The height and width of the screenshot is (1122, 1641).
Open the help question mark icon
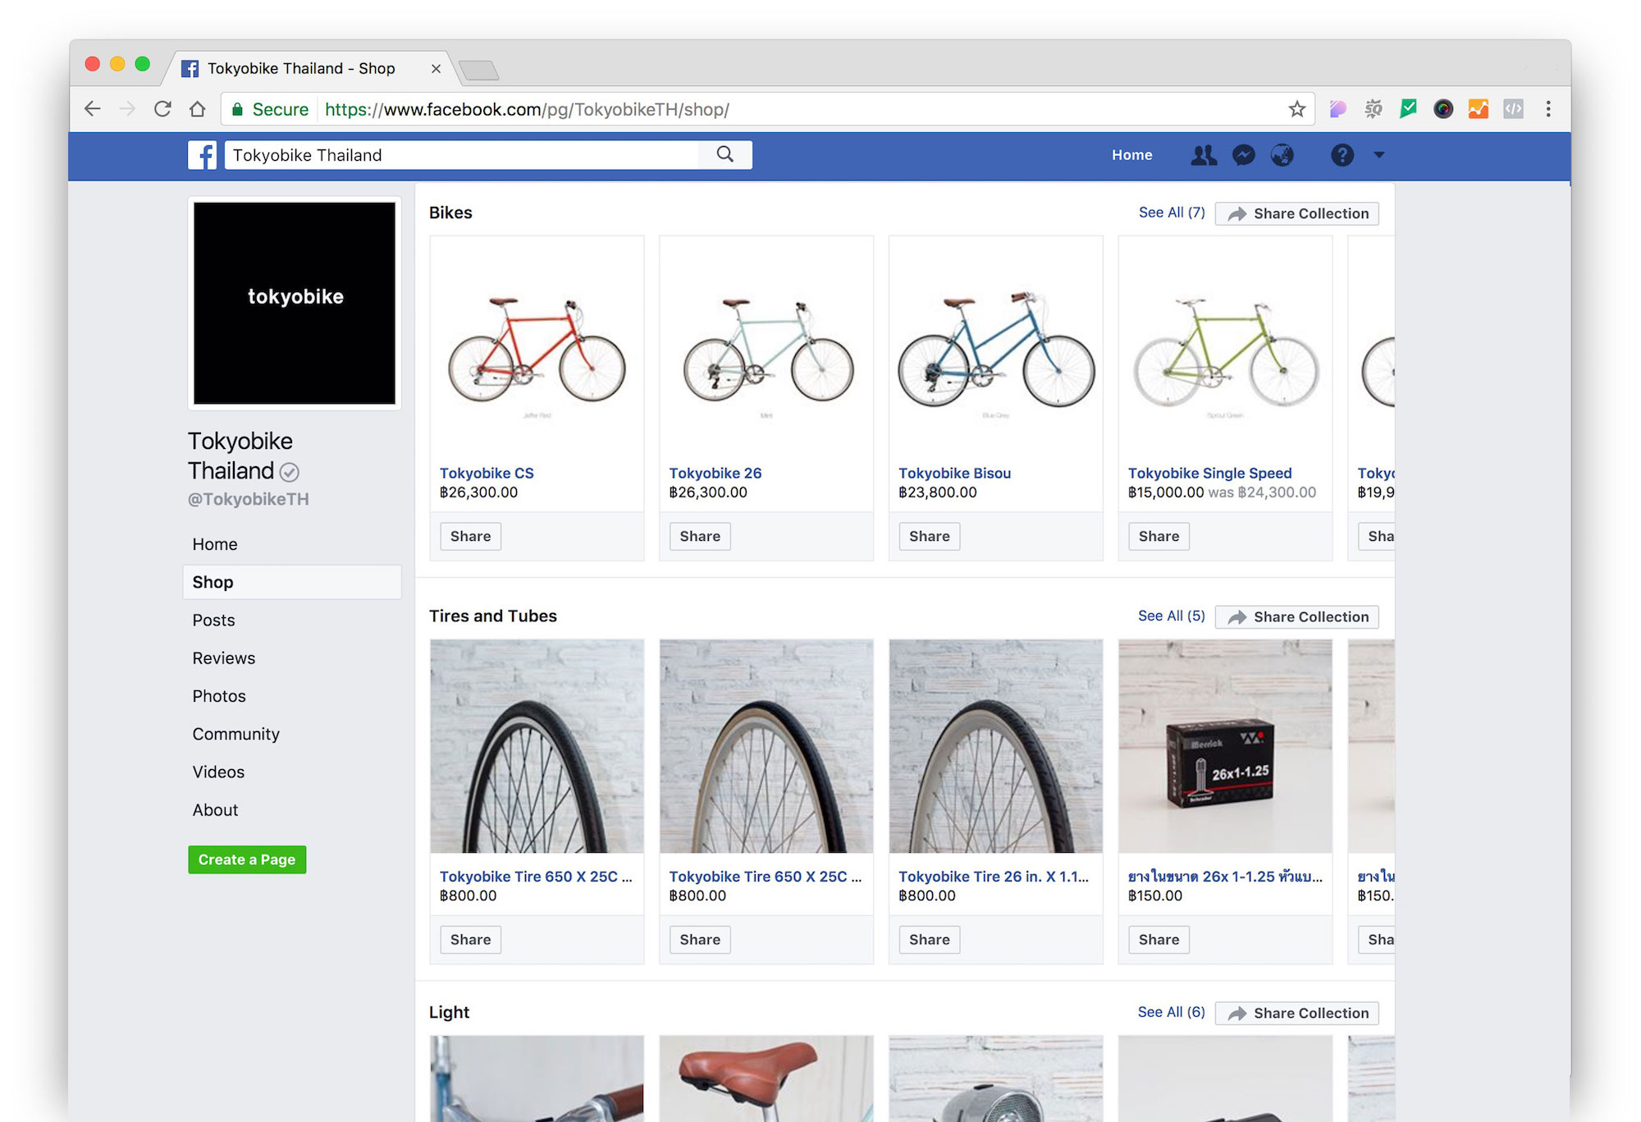[x=1342, y=155]
